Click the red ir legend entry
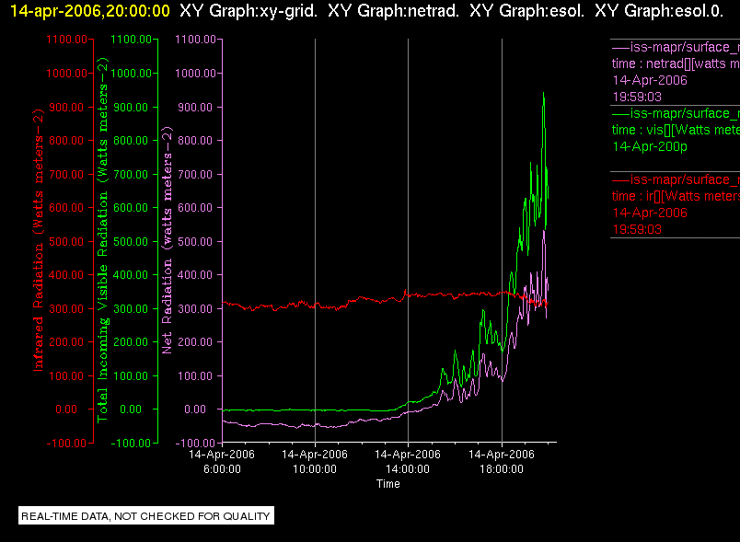Screen dimensions: 740x542 point(676,204)
